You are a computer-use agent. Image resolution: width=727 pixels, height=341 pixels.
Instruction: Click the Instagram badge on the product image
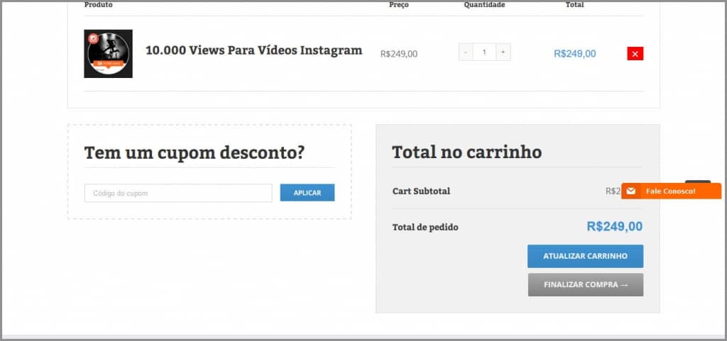[92, 38]
